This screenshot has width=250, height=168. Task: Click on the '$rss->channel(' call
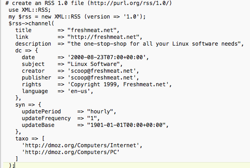tap(31, 23)
